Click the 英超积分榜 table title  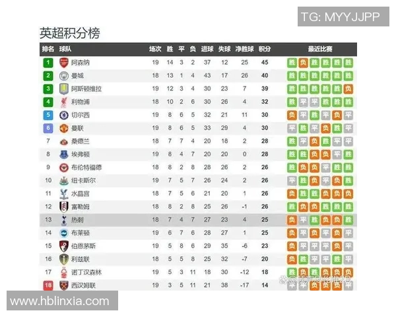69,33
